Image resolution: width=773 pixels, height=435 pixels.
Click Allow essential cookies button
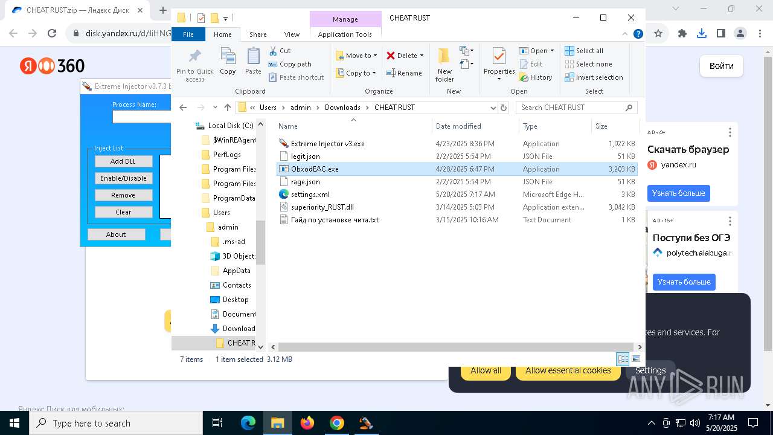(568, 370)
